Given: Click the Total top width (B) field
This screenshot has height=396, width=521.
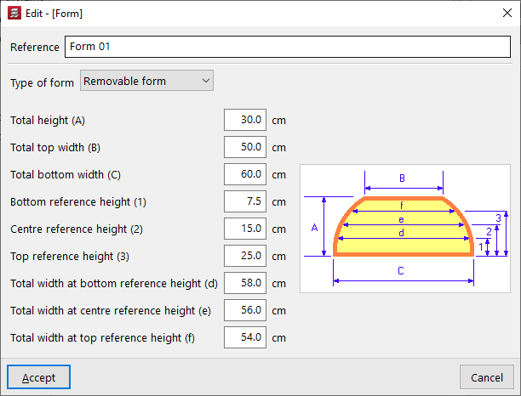Looking at the screenshot, I should pos(246,147).
